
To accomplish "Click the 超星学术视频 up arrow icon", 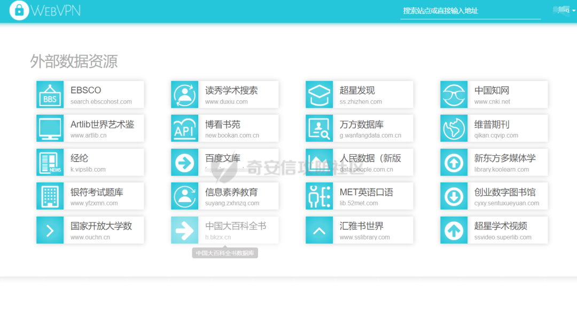I will [x=454, y=230].
